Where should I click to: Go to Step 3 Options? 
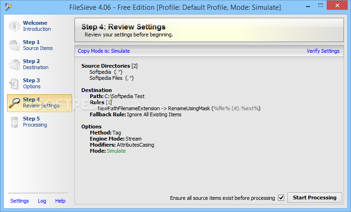click(x=31, y=84)
